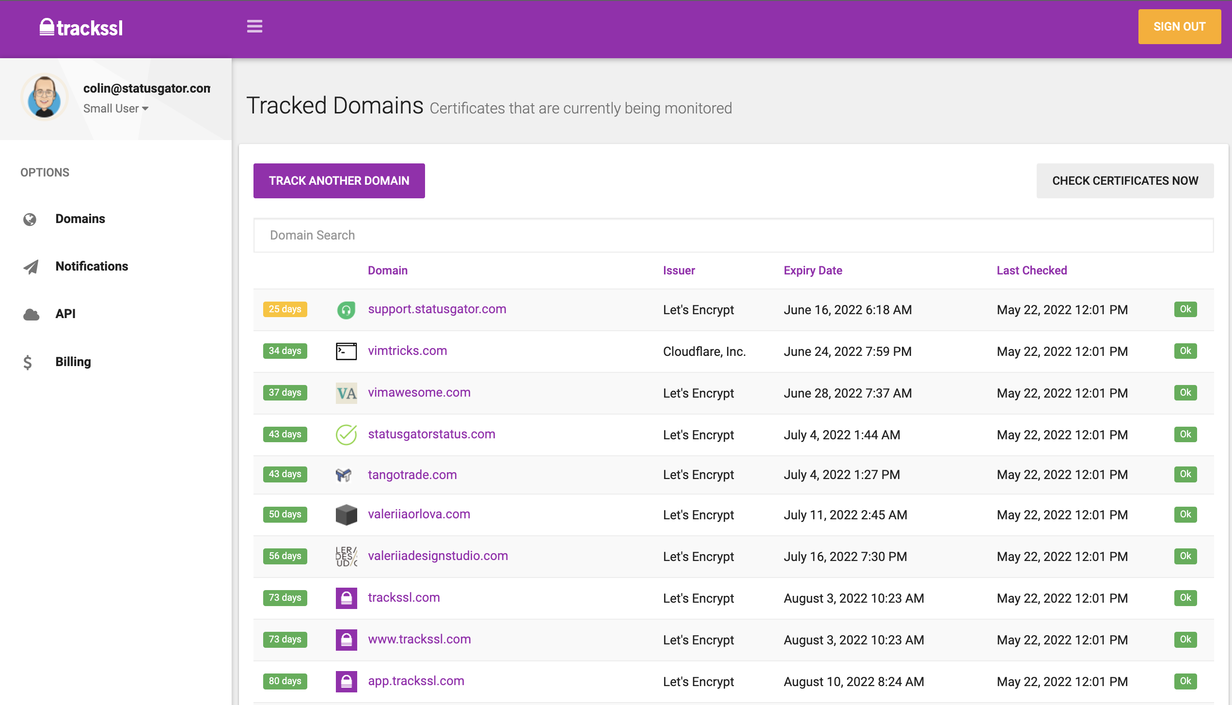Viewport: 1232px width, 705px height.
Task: Sort the table by Last Checked
Action: 1031,270
